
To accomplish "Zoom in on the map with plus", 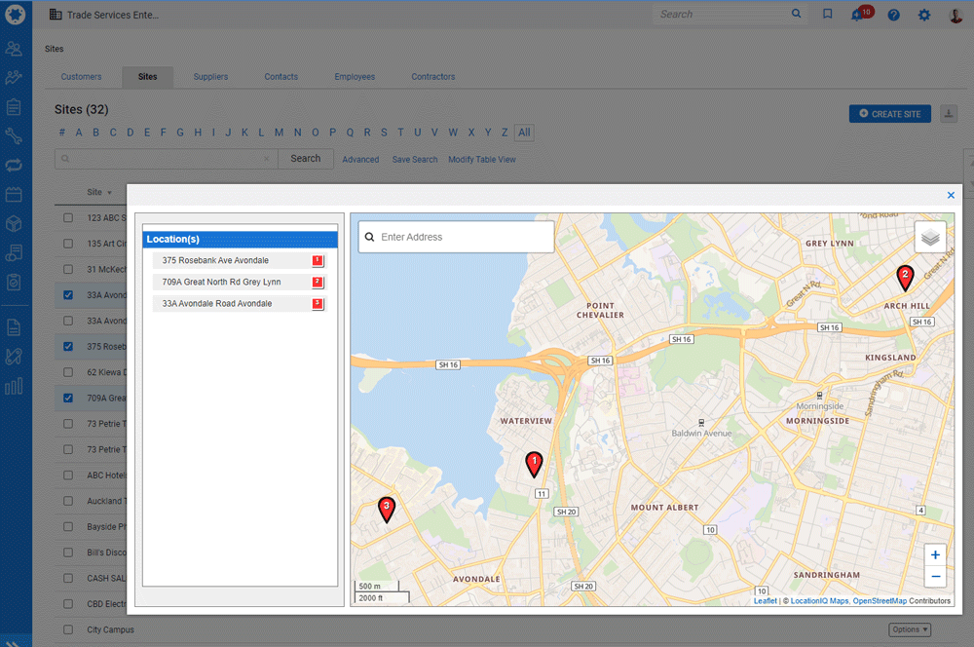I will tap(935, 555).
